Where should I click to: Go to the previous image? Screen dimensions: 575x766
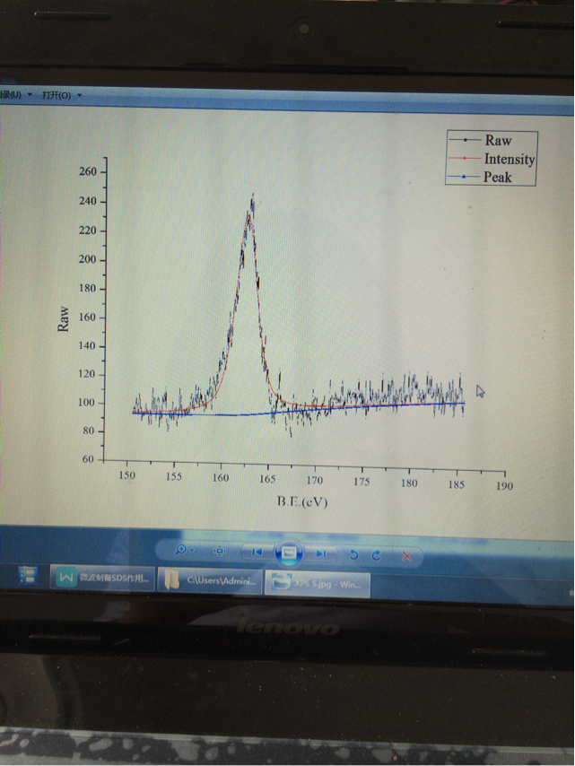pos(257,552)
